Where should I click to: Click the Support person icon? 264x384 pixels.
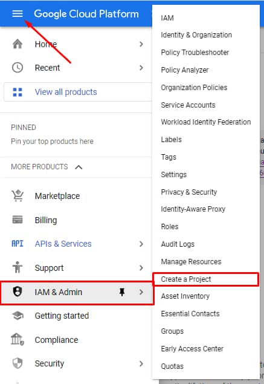click(x=18, y=267)
